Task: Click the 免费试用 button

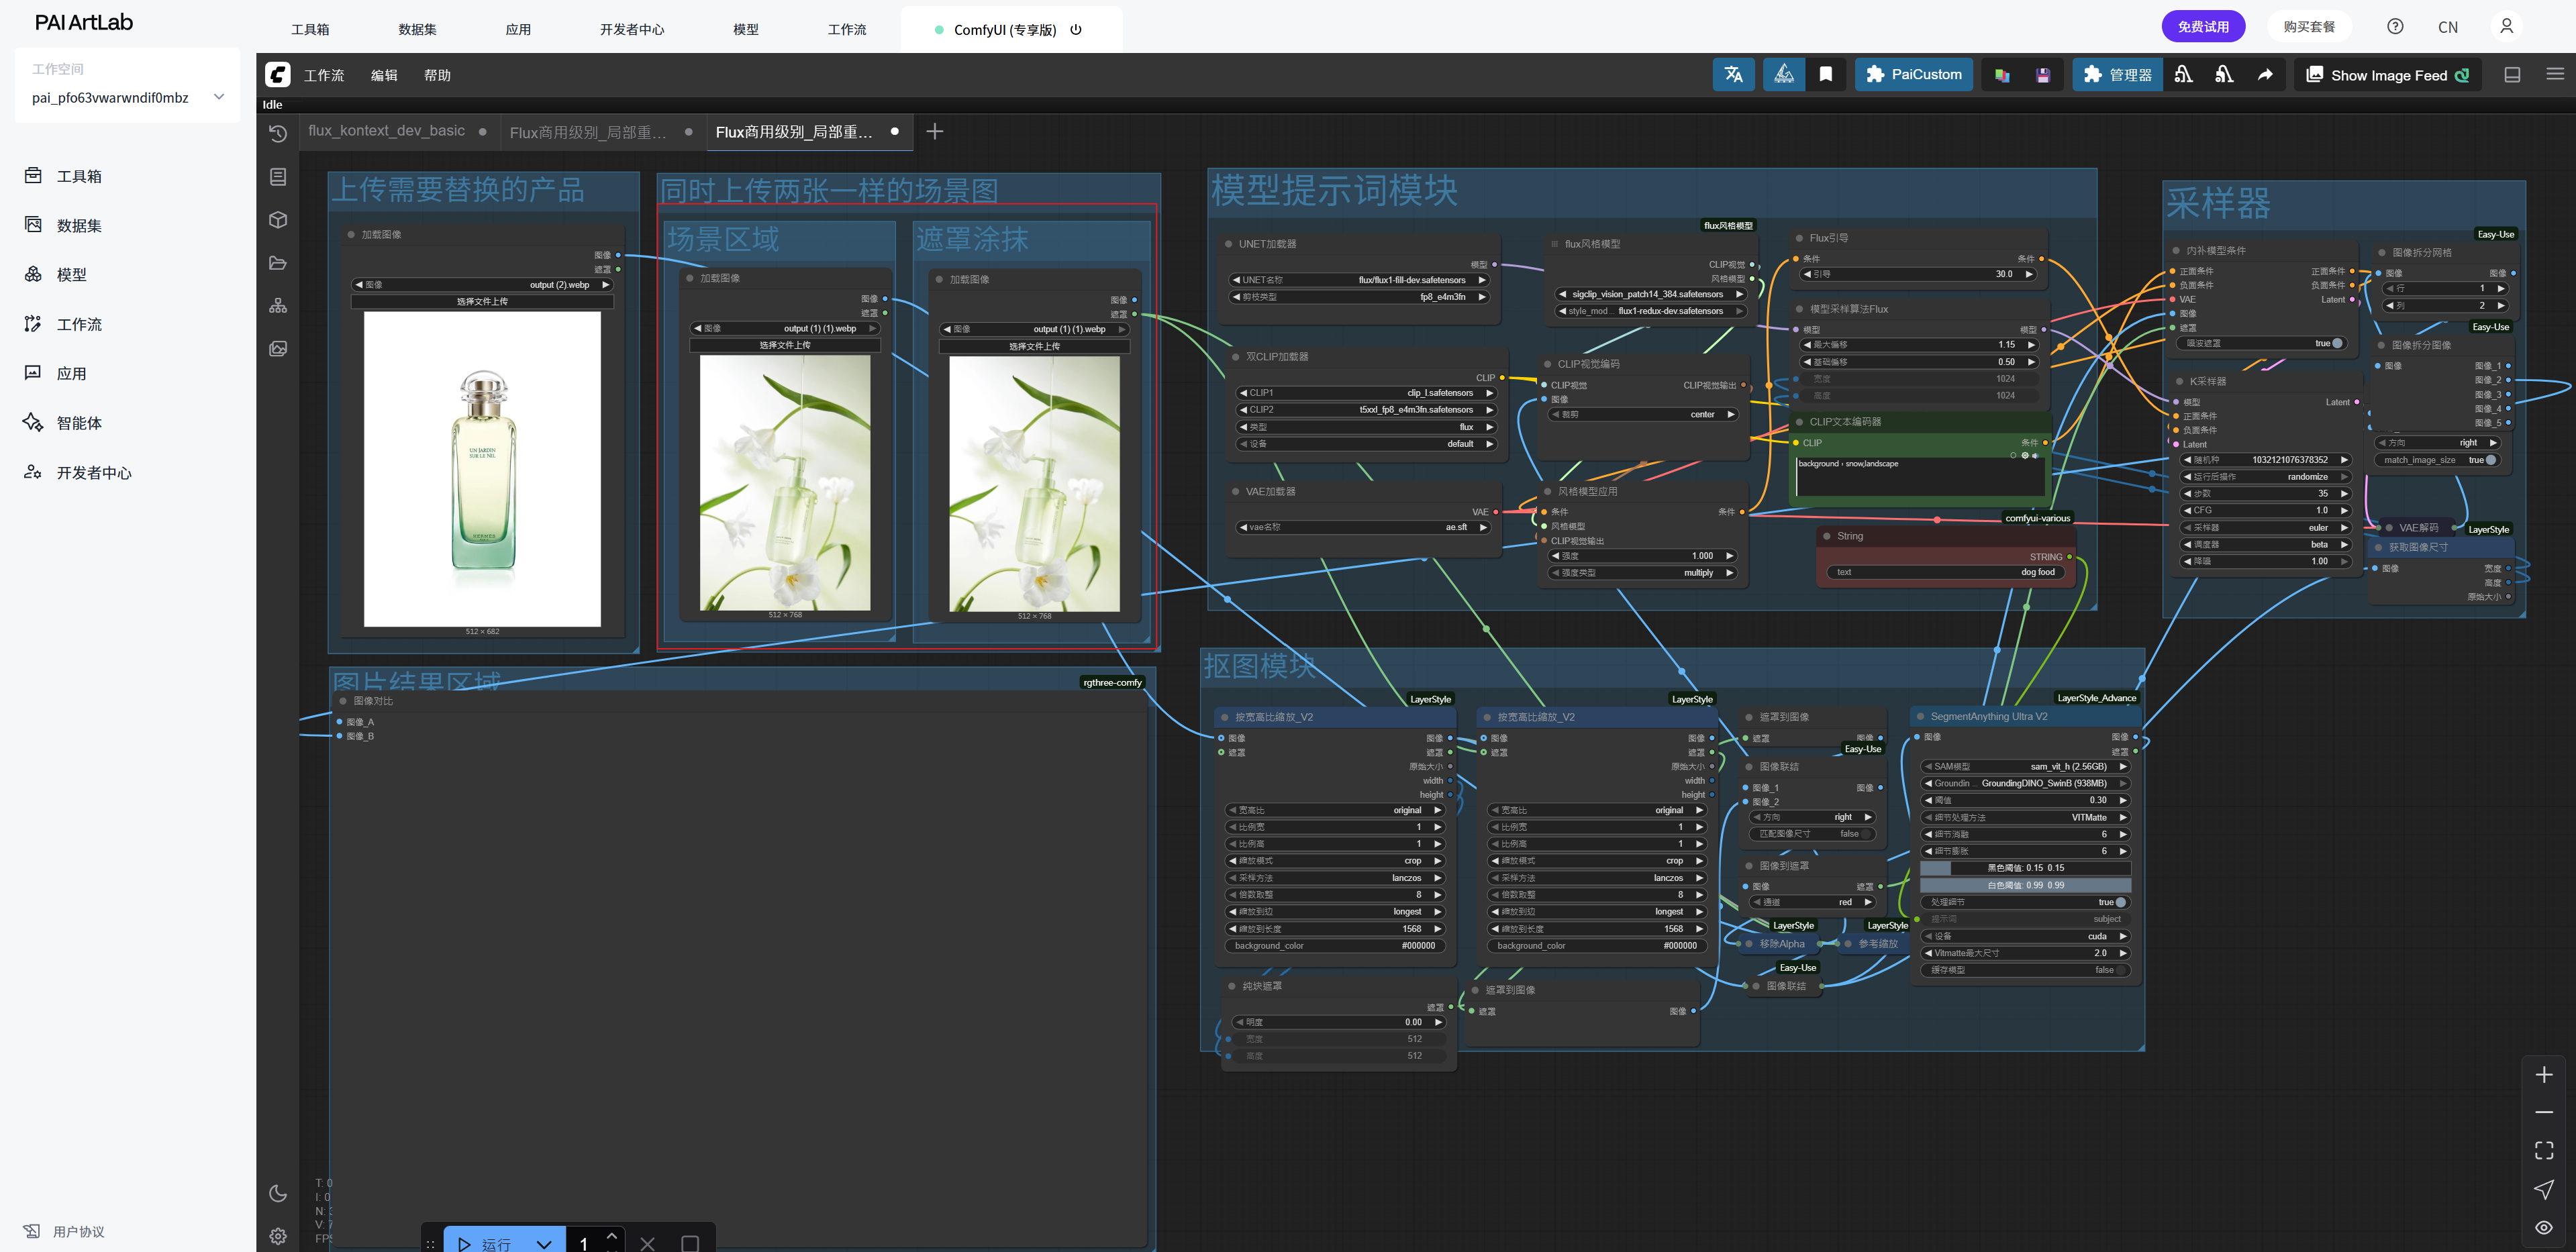Action: [x=2202, y=27]
